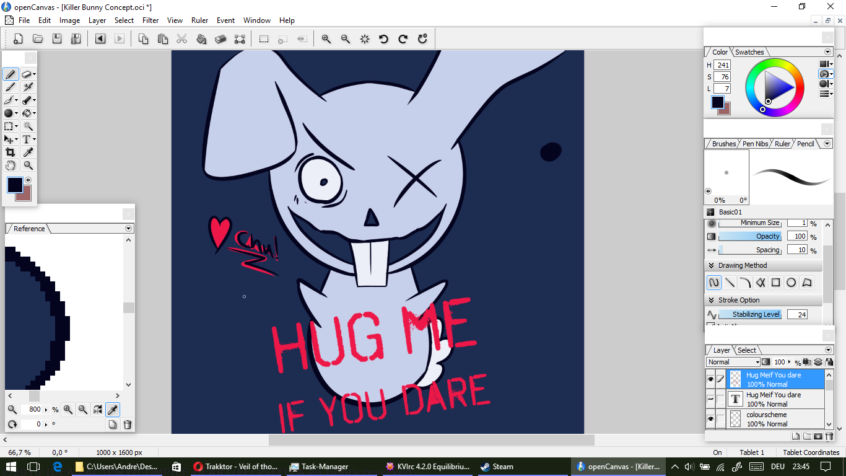The height and width of the screenshot is (476, 846).
Task: Pick the Magic Wand selection tool
Action: 28,126
